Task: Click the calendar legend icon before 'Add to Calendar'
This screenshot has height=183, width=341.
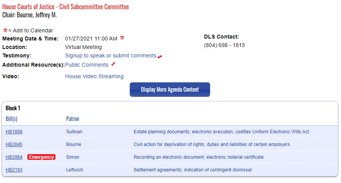Action: pos(5,30)
